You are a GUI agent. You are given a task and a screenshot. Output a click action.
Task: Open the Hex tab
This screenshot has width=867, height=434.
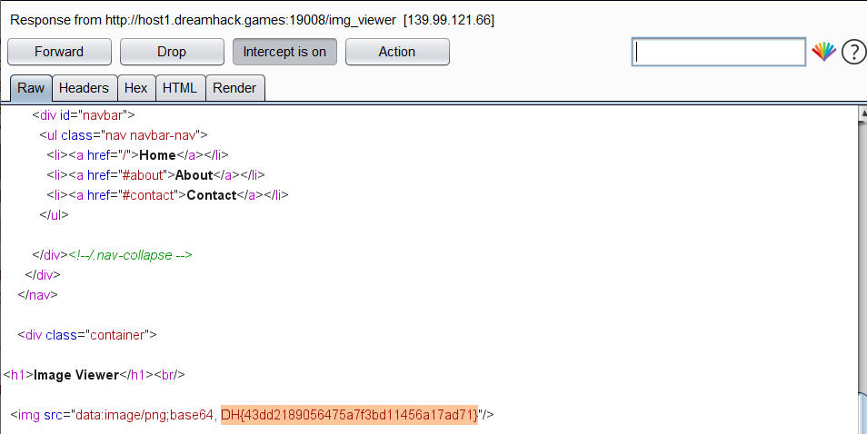tap(136, 88)
